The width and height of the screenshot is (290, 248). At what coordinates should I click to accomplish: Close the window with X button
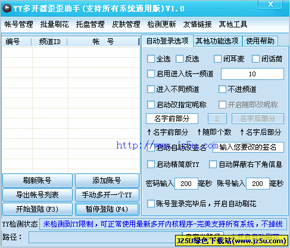click(x=270, y=4)
